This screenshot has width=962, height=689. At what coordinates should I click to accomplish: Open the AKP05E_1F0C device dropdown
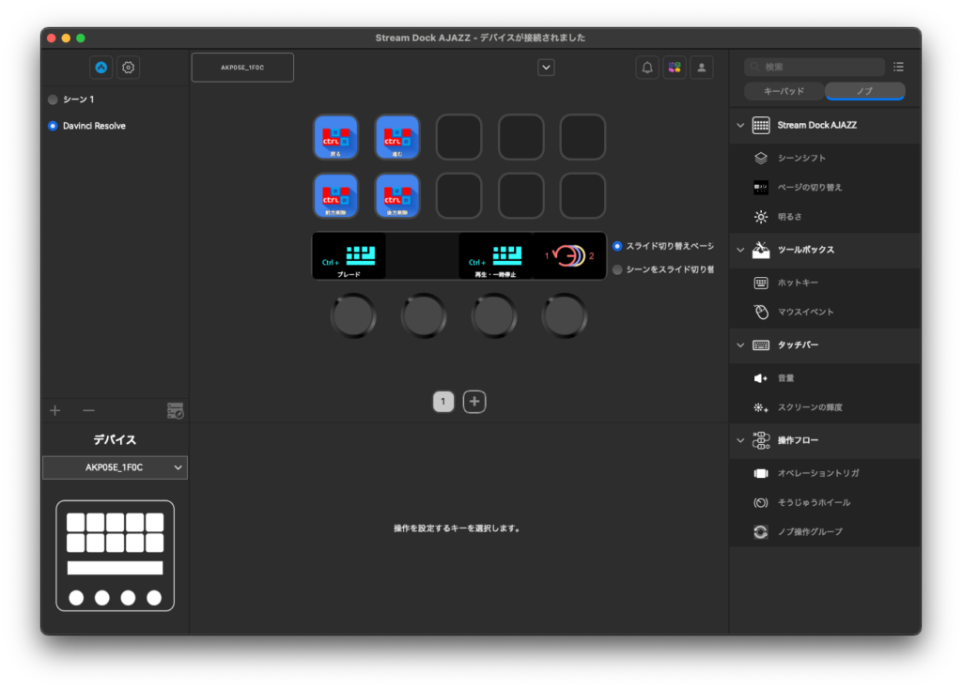[115, 467]
